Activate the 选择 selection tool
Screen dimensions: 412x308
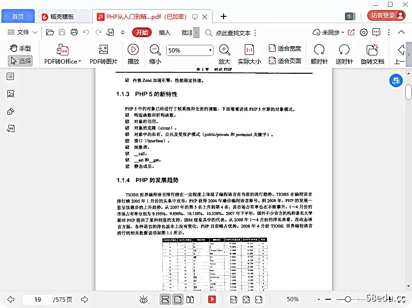tap(20, 61)
